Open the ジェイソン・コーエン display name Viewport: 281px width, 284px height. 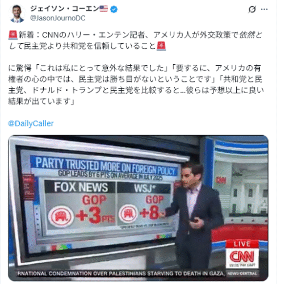pos(65,9)
